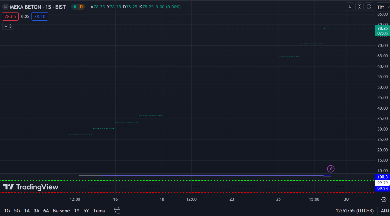Click the orange D data badge
This screenshot has height=216, width=390.
(x=81, y=7)
